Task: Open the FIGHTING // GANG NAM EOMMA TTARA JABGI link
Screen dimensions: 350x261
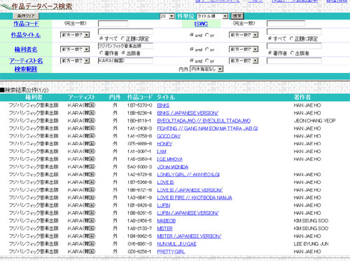Action: (207, 128)
